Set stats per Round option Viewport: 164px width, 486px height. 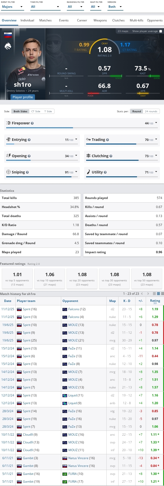[x=136, y=111]
